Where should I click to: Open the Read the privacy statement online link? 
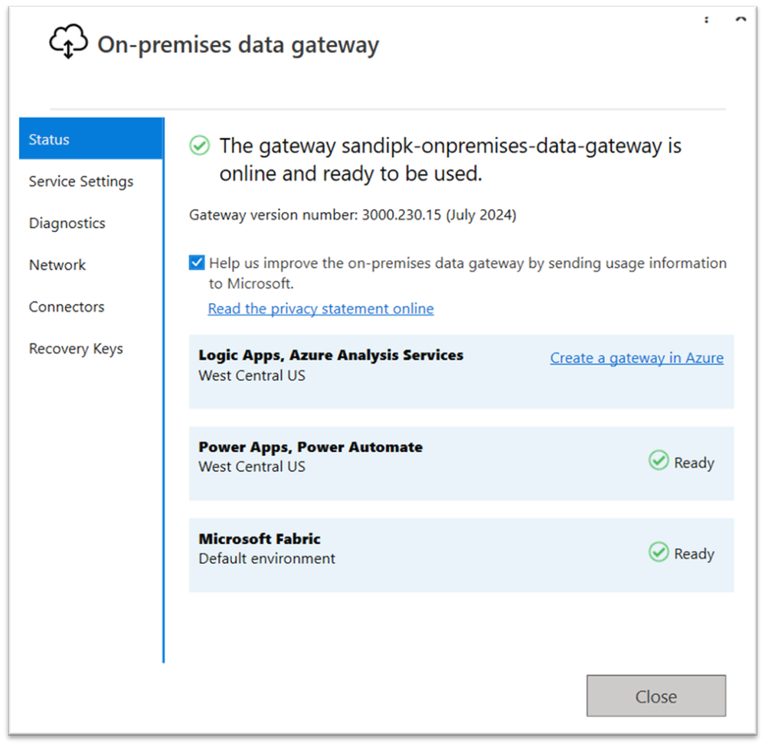[321, 308]
